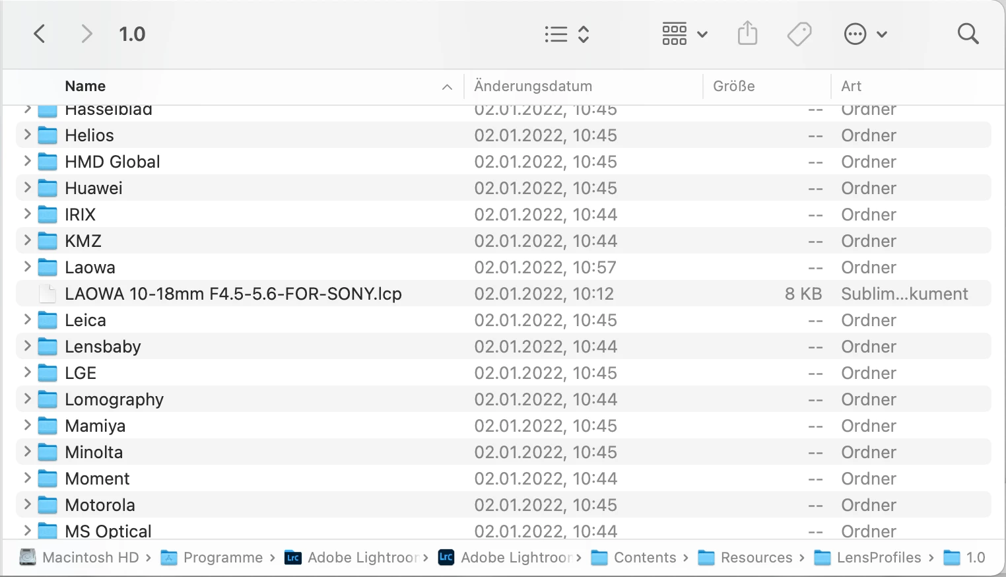The image size is (1006, 577).
Task: Expand the HMD Global folder
Action: 27,161
